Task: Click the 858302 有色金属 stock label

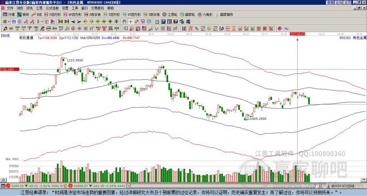Action: point(353,38)
